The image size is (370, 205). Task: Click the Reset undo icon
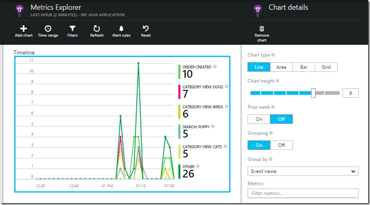point(146,29)
